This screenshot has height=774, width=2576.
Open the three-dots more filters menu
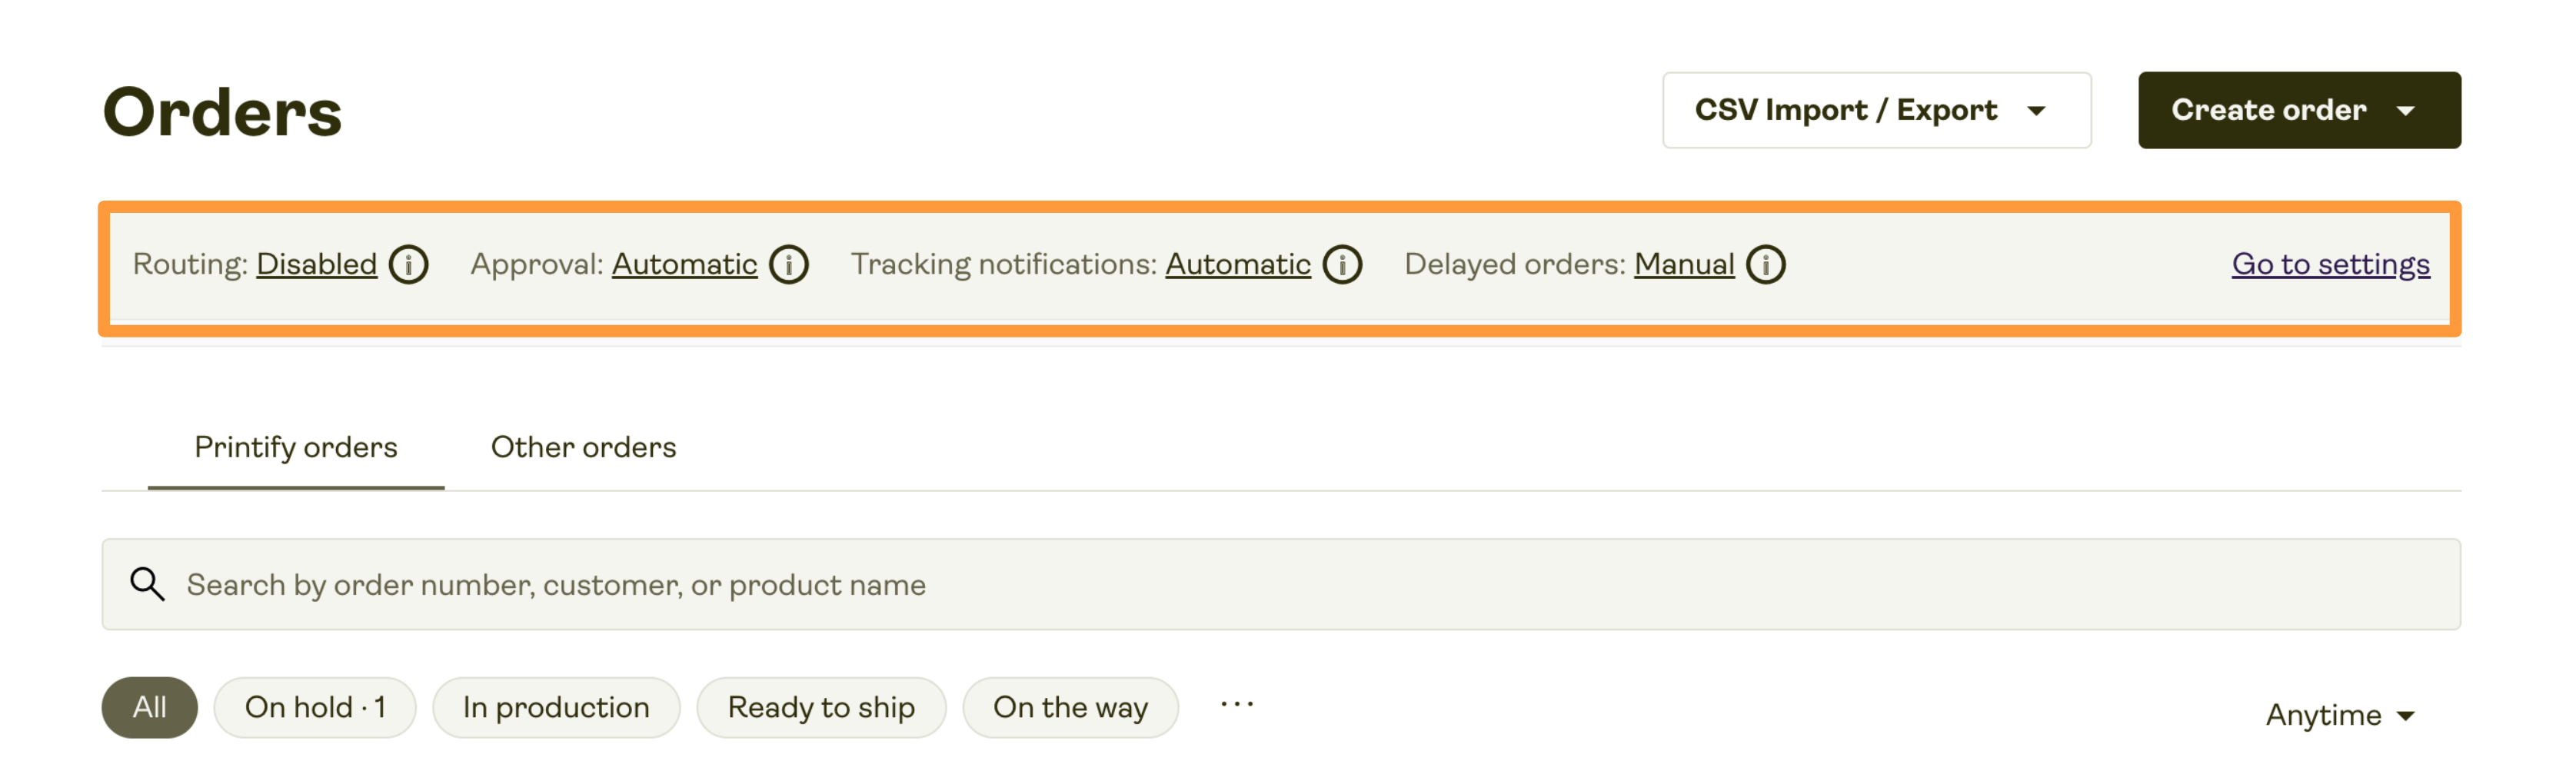click(1237, 705)
